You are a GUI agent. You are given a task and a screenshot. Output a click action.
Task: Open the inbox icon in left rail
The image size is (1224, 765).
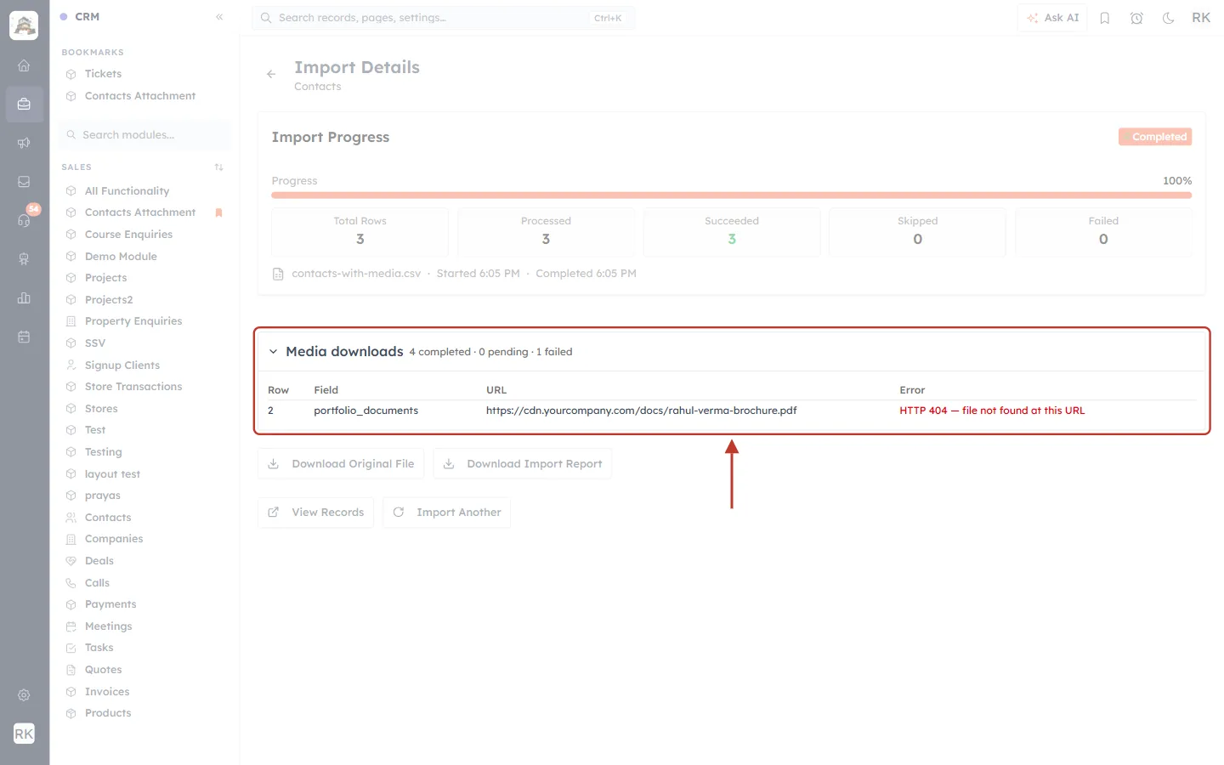[x=24, y=182]
